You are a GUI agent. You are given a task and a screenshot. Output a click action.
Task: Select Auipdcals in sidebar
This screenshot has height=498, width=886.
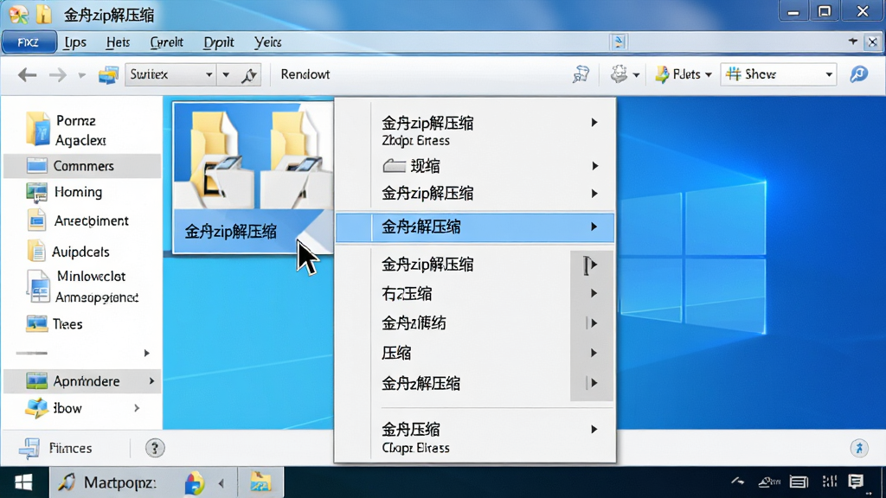coord(80,252)
